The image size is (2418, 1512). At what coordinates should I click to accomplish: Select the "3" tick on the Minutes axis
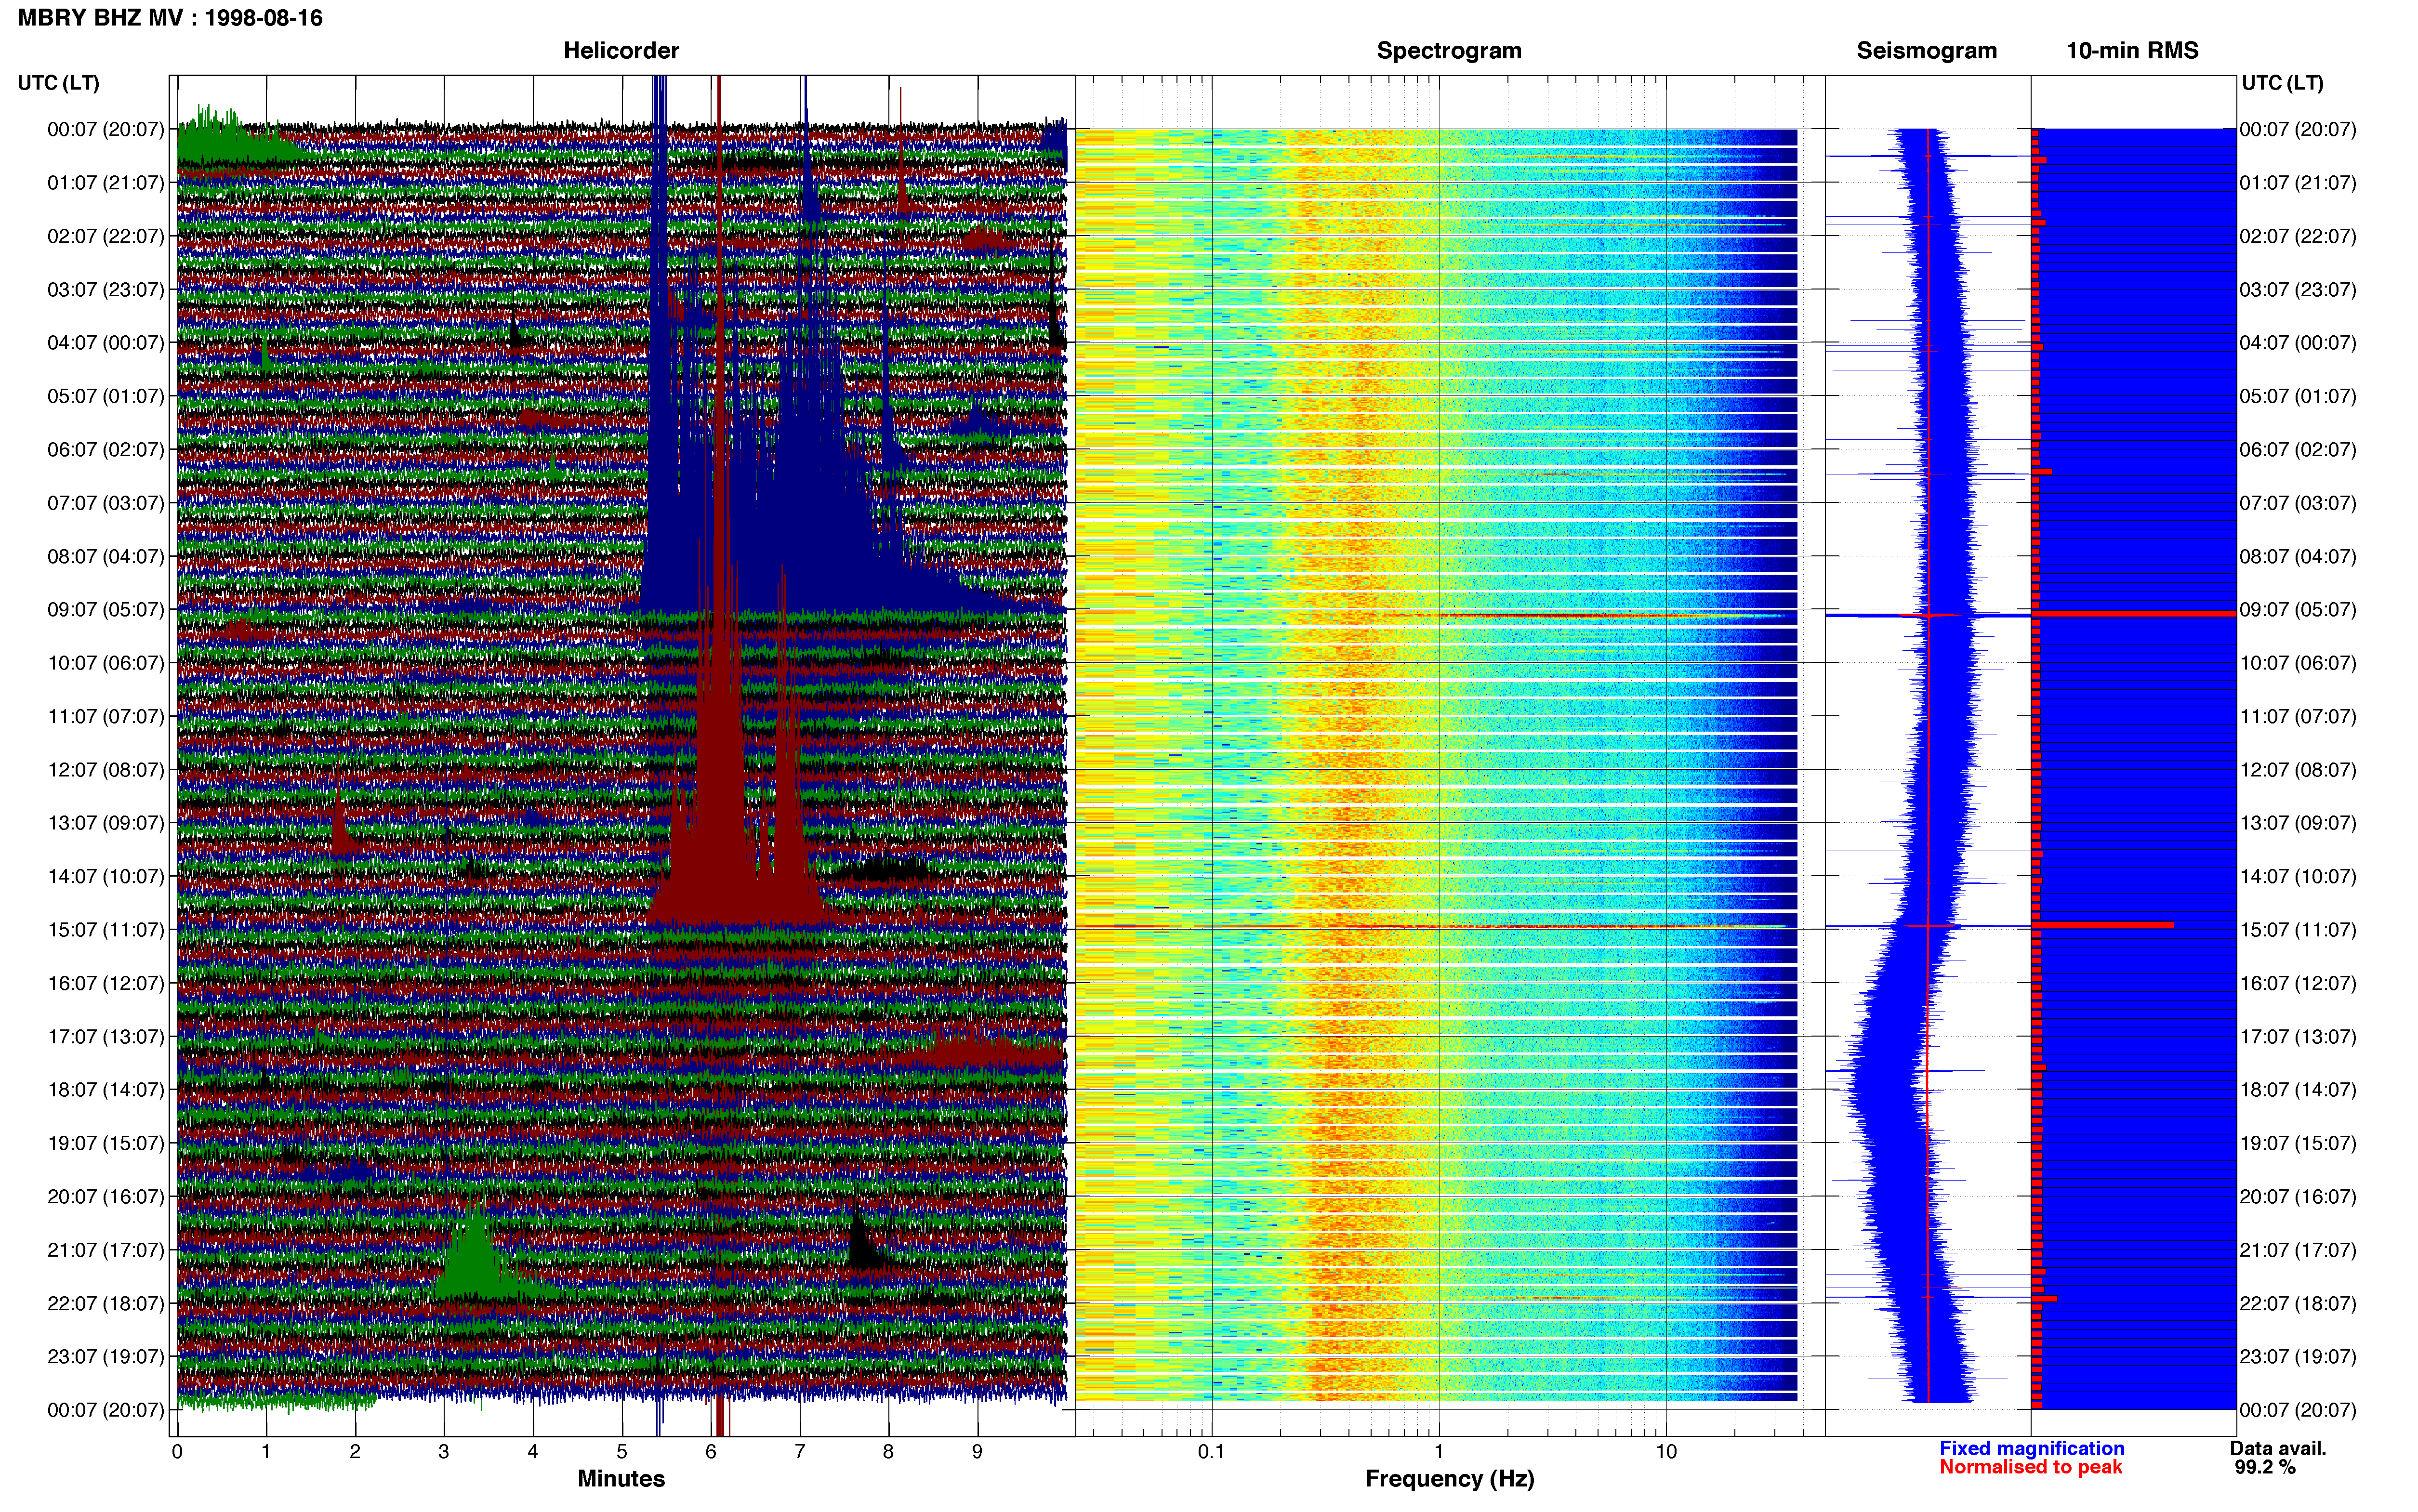(444, 1452)
